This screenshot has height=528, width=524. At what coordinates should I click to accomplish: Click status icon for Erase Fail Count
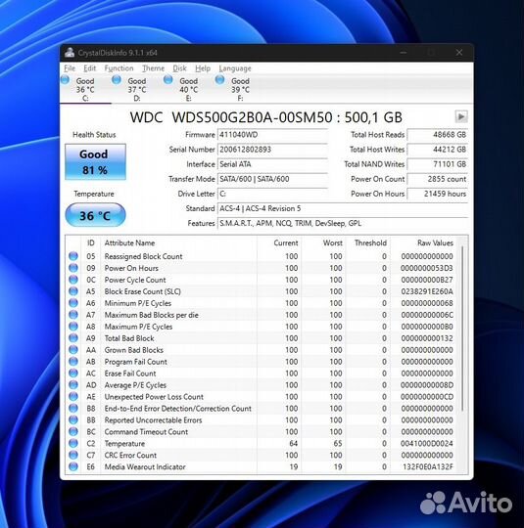coord(73,374)
